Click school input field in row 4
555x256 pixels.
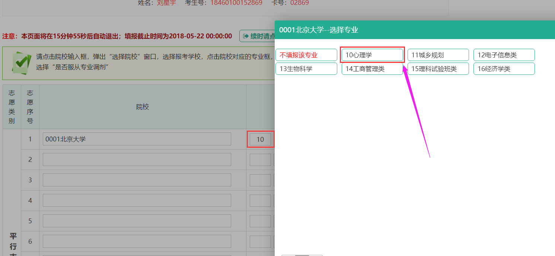tap(137, 201)
